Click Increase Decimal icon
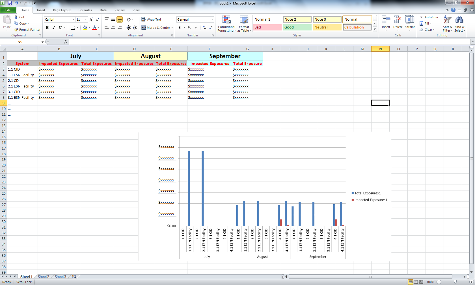Image resolution: width=475 pixels, height=285 pixels. click(205, 28)
